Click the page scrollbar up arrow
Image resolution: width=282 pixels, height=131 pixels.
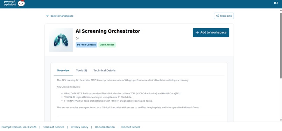[x=281, y=10]
